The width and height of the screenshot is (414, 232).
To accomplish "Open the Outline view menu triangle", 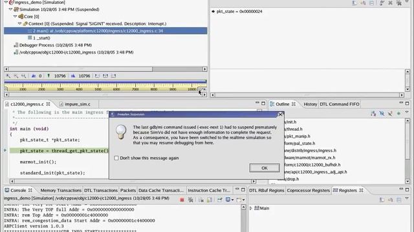I will pos(407,112).
